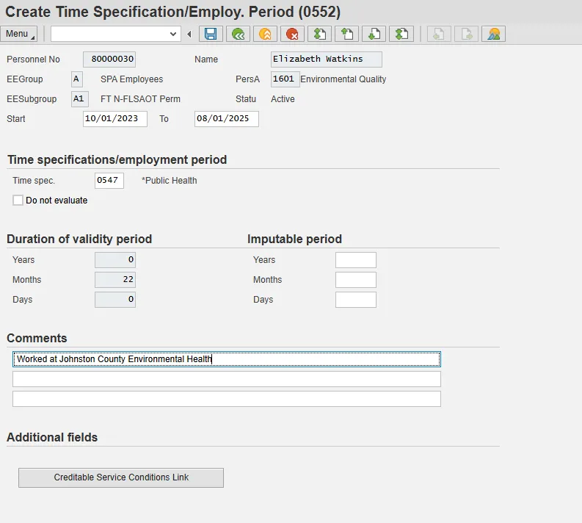The image size is (582, 523).
Task: Click the next page icon
Action: (374, 34)
